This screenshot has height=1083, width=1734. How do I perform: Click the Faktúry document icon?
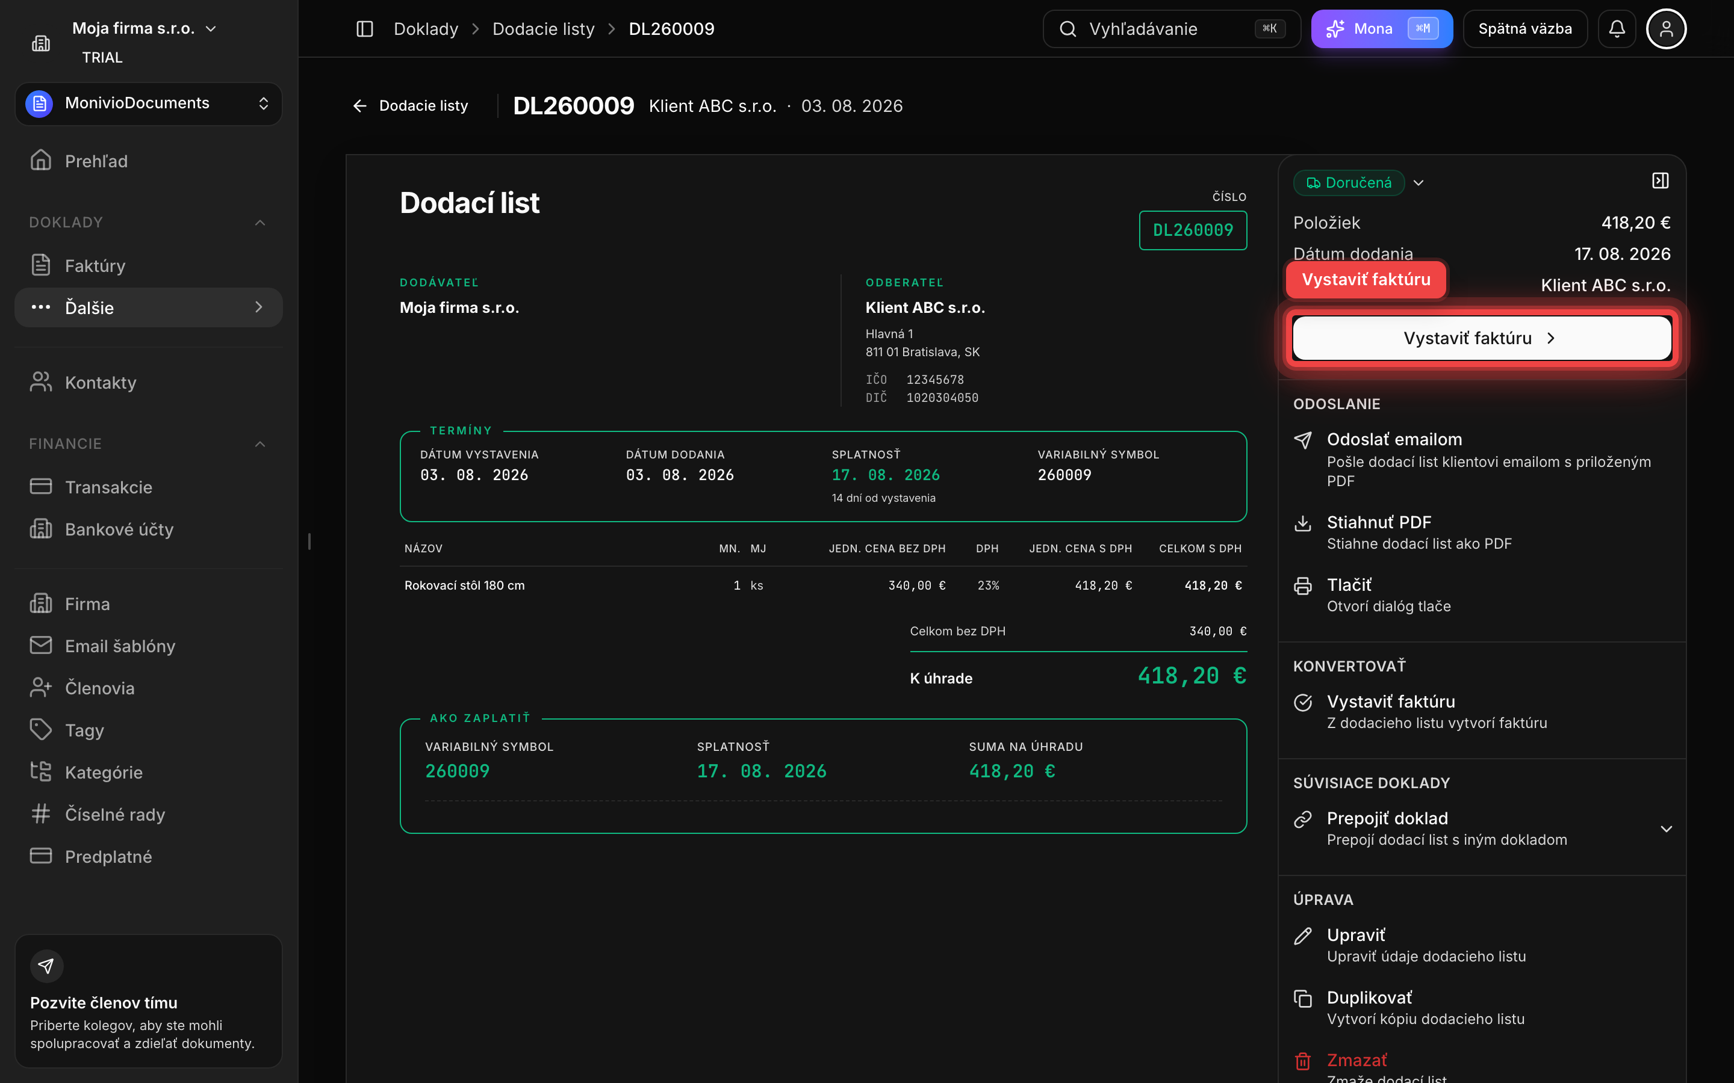(41, 265)
